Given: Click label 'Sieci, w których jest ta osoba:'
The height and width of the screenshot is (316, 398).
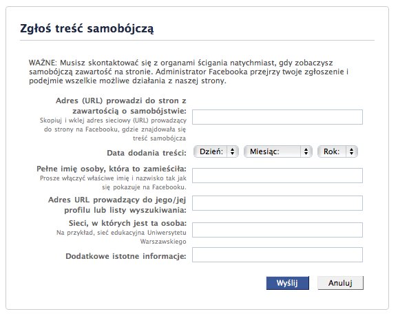Looking at the screenshot, I should coord(127,223).
